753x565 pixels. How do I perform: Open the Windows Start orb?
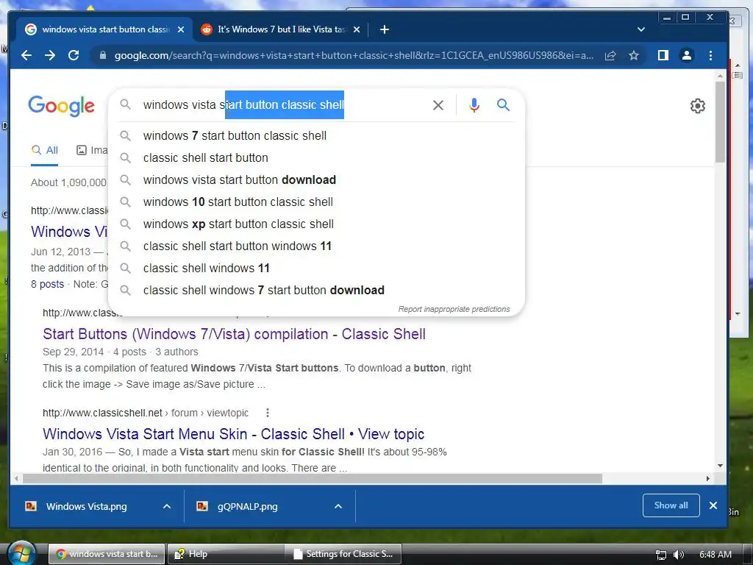[x=21, y=553]
